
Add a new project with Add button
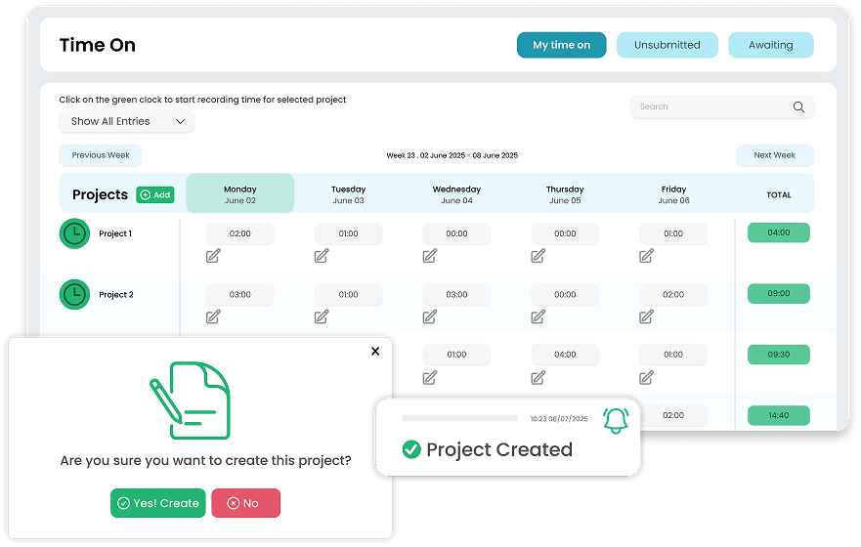pyautogui.click(x=155, y=194)
